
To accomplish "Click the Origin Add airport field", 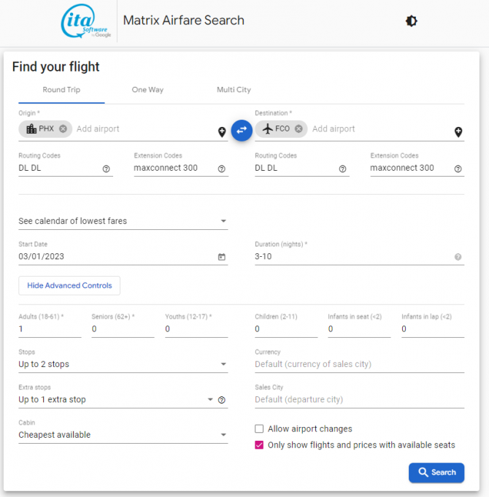I will pos(146,129).
